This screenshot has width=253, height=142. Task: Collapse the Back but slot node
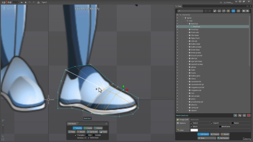pyautogui.click(x=187, y=24)
